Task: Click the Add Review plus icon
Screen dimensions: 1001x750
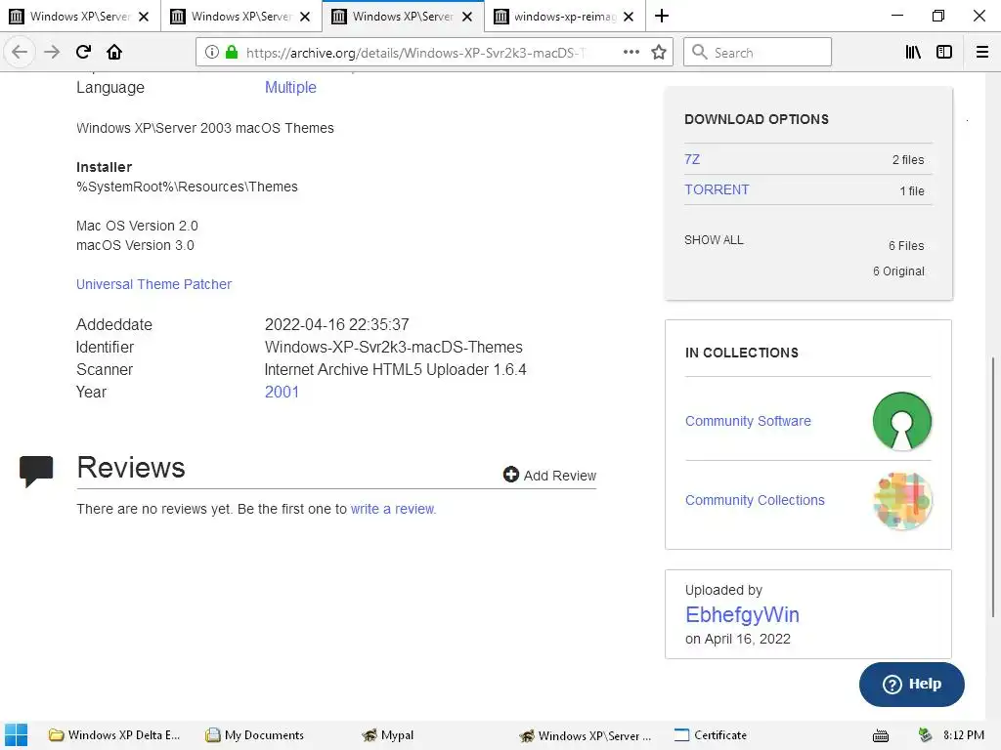Action: (510, 475)
